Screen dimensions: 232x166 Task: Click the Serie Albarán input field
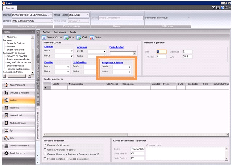[137, 153]
